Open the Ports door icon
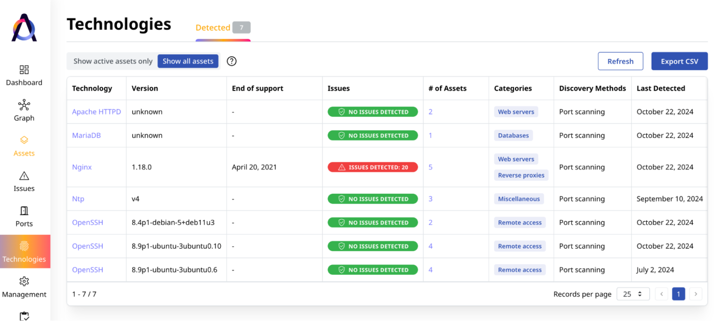 tap(24, 211)
